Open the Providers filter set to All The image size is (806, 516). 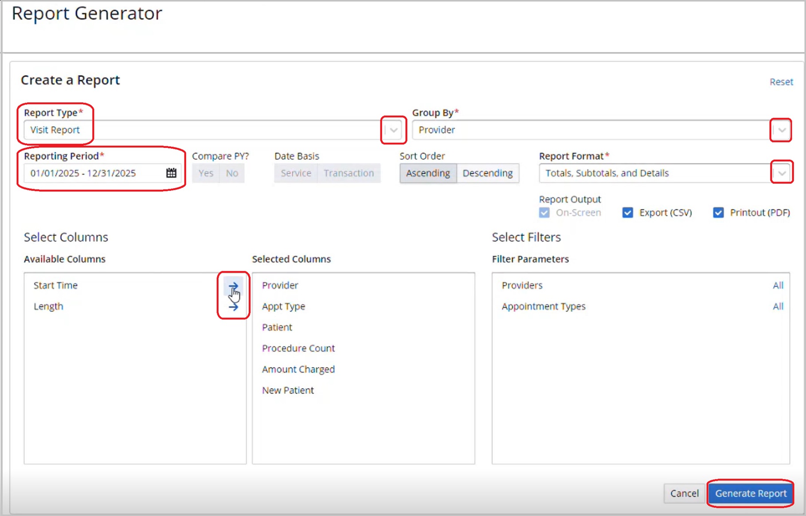778,286
